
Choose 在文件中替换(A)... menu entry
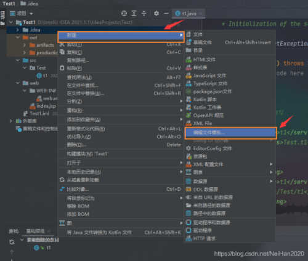121,94
